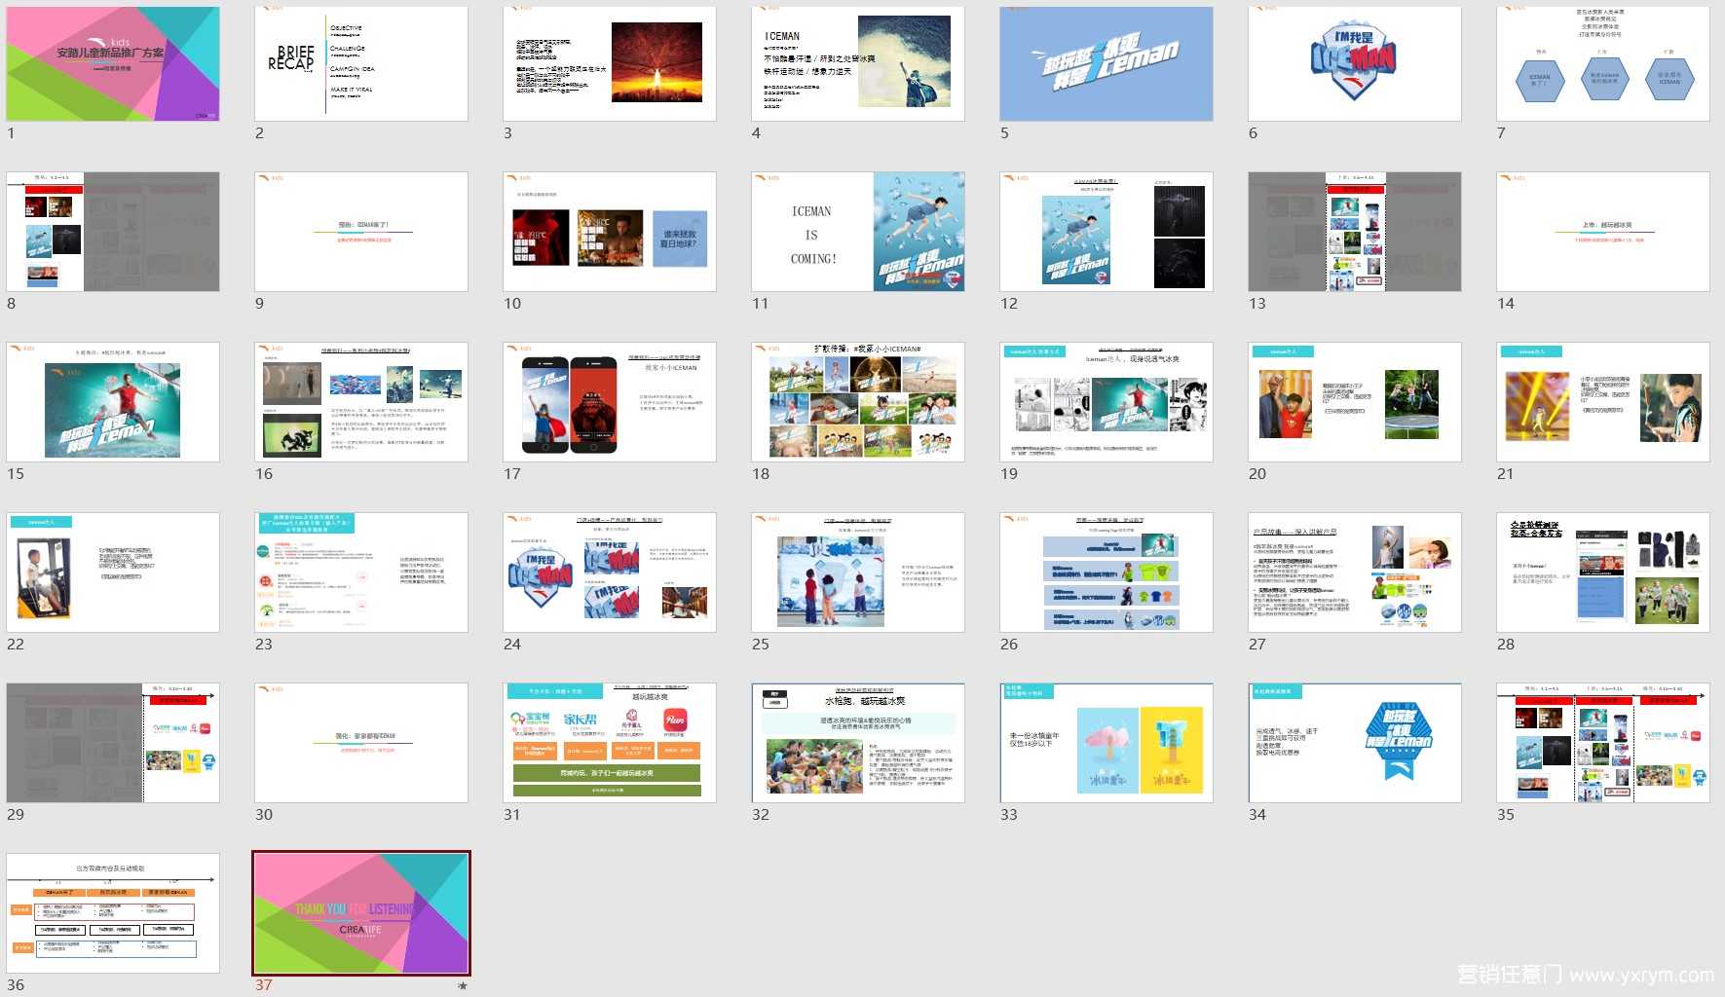The width and height of the screenshot is (1725, 997).
Task: Select slide 30 thumbnail
Action: click(361, 743)
